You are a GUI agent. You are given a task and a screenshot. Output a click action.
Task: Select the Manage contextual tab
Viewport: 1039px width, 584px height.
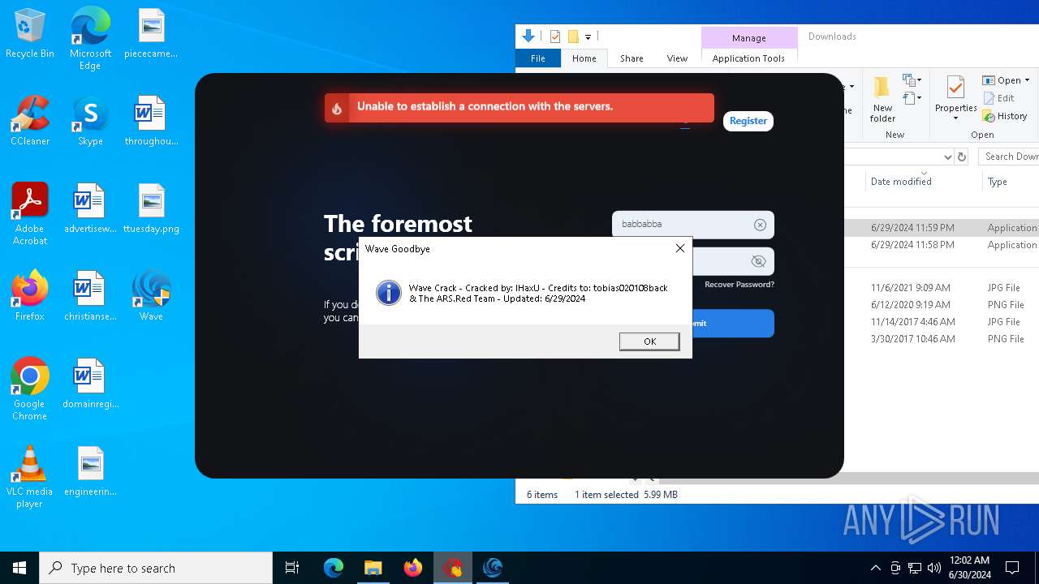coord(748,38)
